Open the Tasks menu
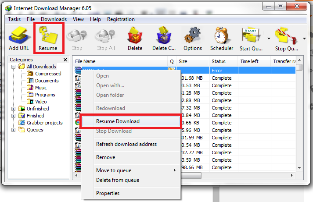This screenshot has width=313, height=202. pyautogui.click(x=14, y=19)
